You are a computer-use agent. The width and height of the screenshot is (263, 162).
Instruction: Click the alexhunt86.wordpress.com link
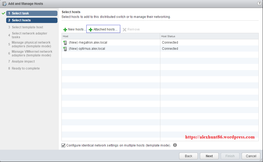(x=220, y=137)
